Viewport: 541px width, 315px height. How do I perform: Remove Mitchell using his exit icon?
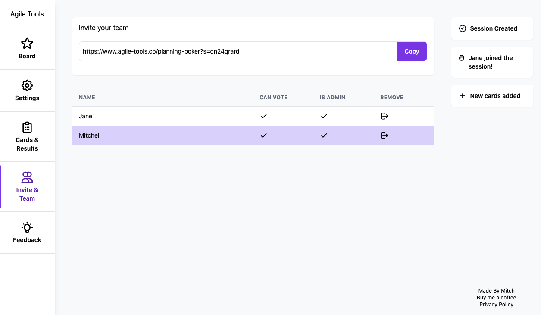385,135
